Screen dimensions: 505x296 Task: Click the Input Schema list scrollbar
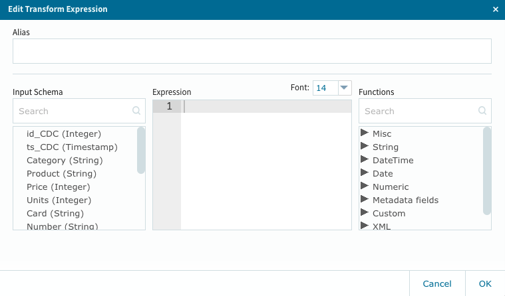click(141, 151)
